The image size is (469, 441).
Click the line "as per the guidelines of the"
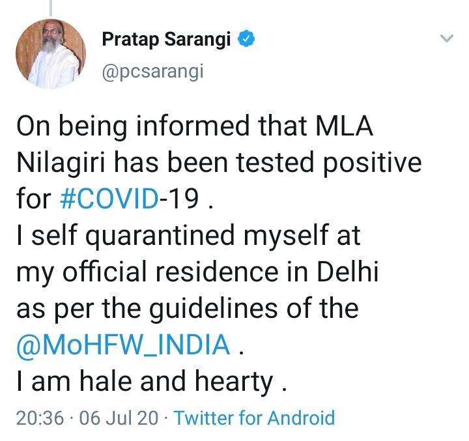pyautogui.click(x=188, y=309)
